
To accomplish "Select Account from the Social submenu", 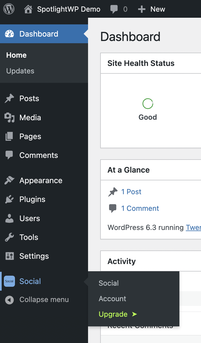I will click(112, 299).
